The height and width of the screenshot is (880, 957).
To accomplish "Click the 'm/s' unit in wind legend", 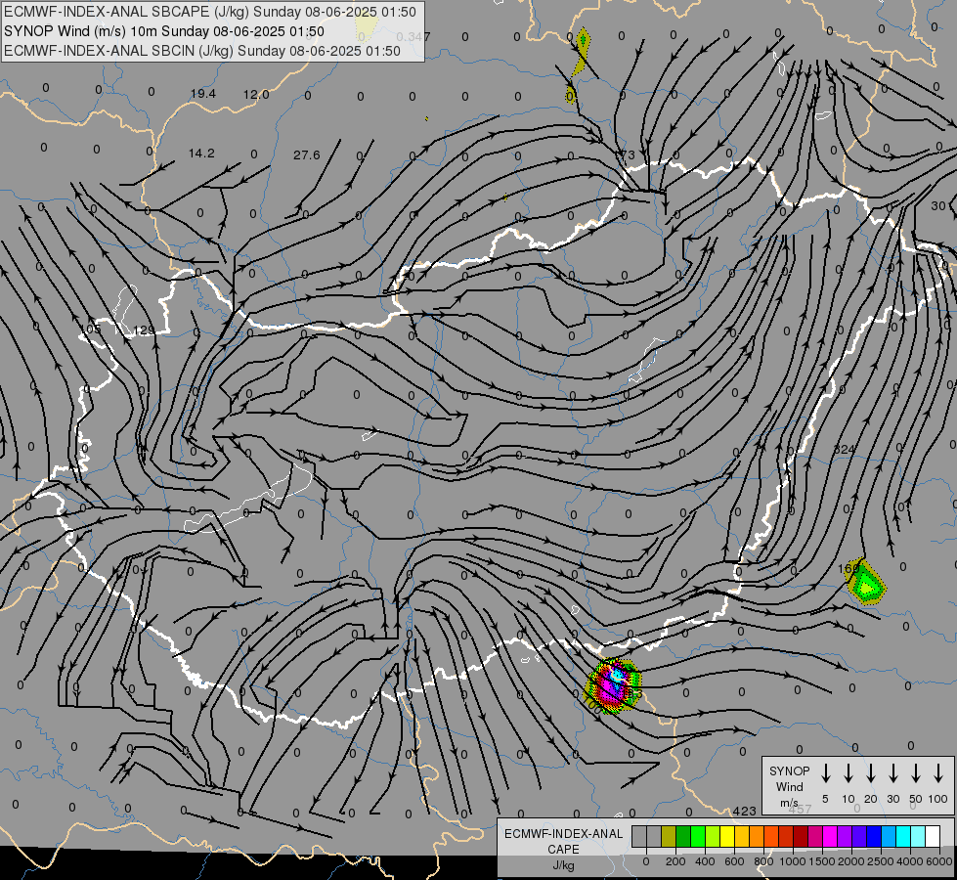I will (789, 803).
